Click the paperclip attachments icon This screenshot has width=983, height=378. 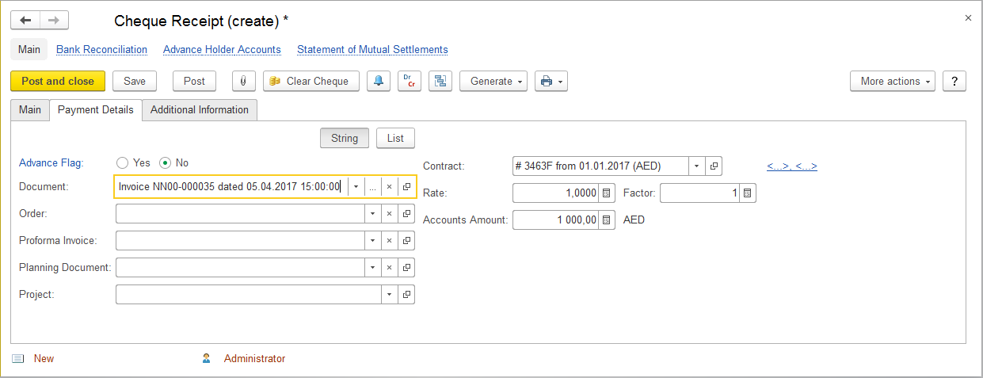tap(243, 81)
